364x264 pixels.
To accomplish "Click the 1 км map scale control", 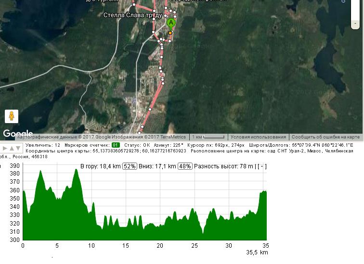I will click(208, 137).
